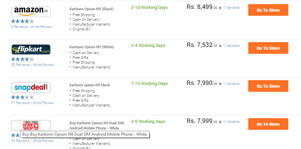Viewport: 301px width, 149px height.
Task: Click Amazon's star rating
Action: 23,21
